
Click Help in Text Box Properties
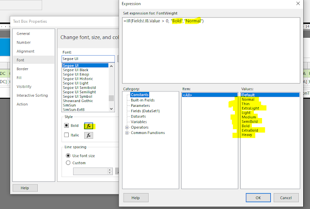tap(25, 188)
